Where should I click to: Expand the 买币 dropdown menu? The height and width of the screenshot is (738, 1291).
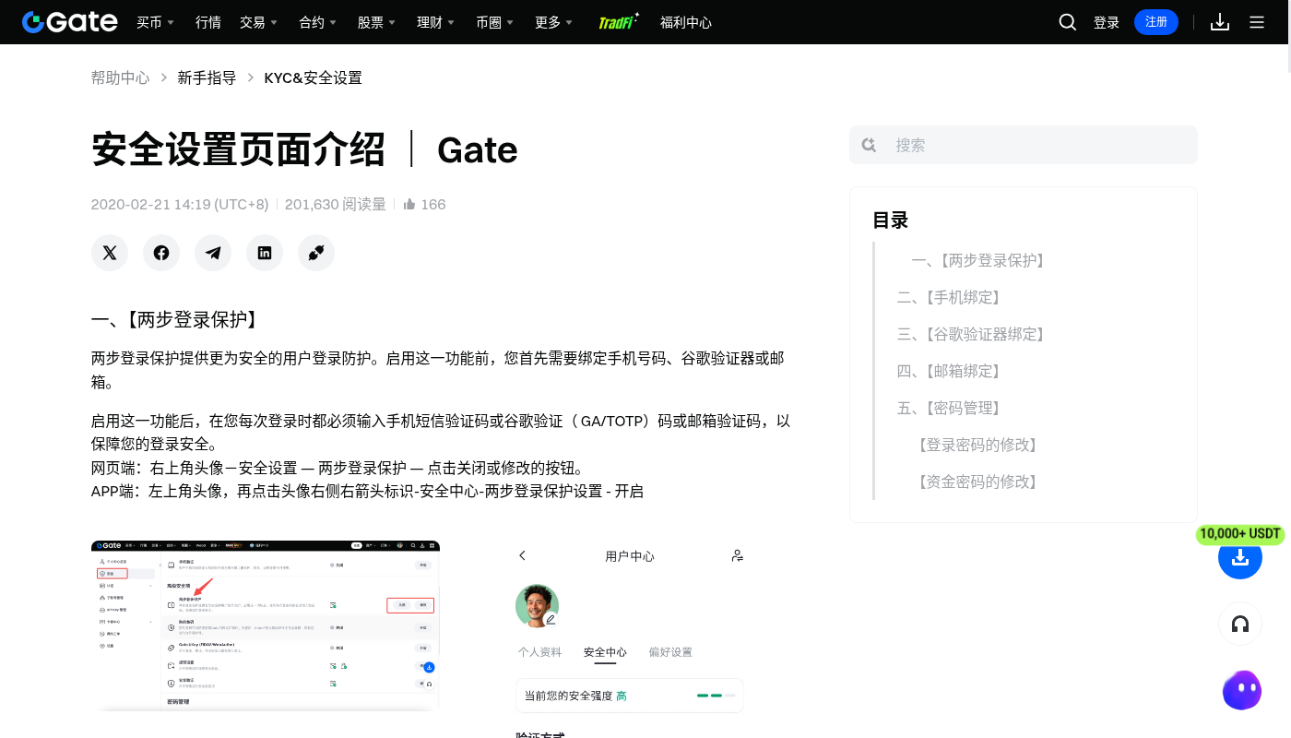pos(155,22)
